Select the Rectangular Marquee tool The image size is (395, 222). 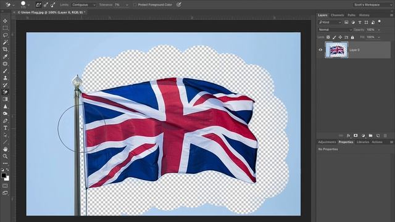(5, 28)
